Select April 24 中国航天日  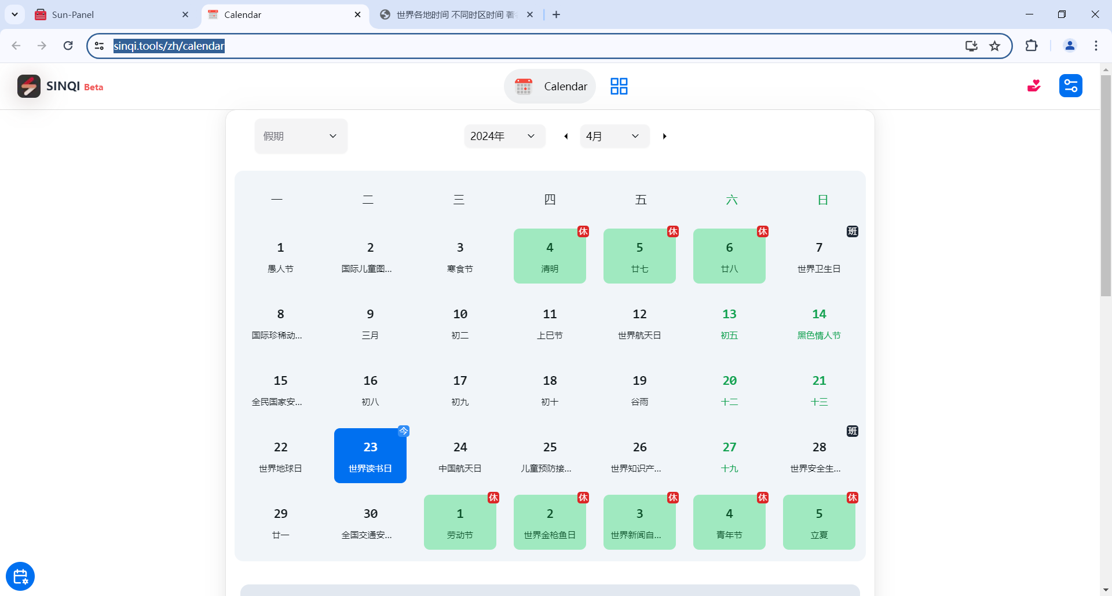(x=460, y=456)
